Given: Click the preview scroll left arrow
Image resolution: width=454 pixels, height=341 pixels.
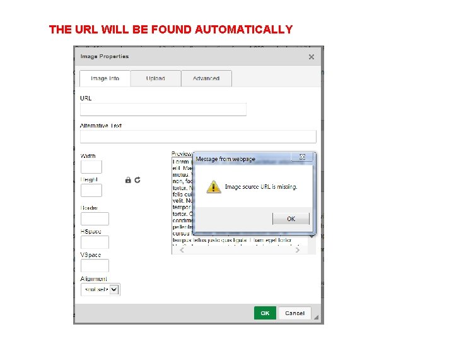Looking at the screenshot, I should [182, 250].
